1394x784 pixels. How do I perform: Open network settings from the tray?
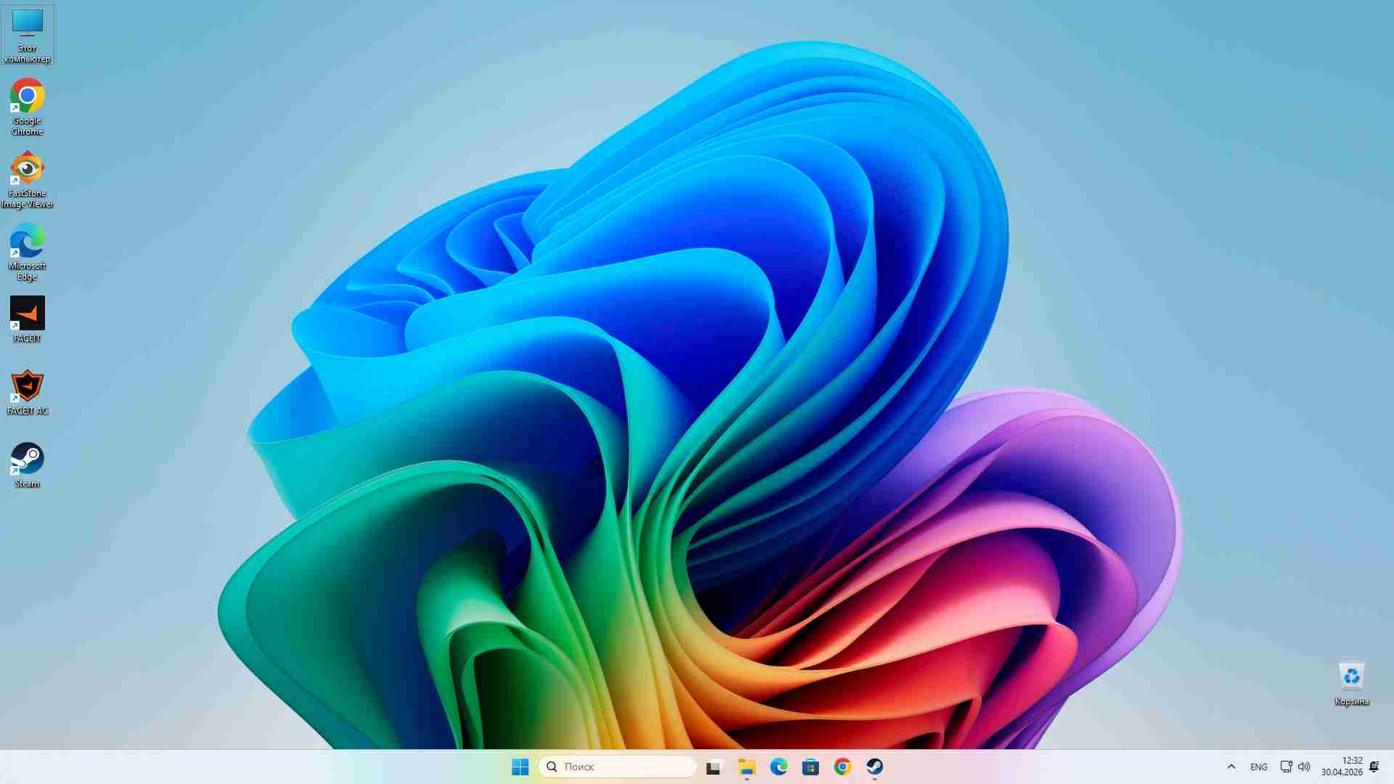[1286, 767]
